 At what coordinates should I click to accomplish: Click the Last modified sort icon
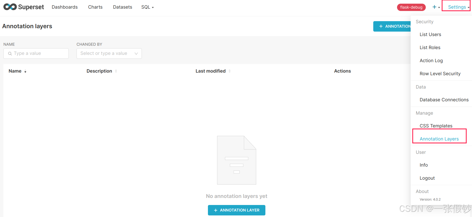pyautogui.click(x=230, y=71)
